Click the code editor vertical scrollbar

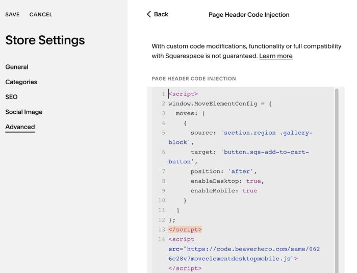tap(337, 180)
